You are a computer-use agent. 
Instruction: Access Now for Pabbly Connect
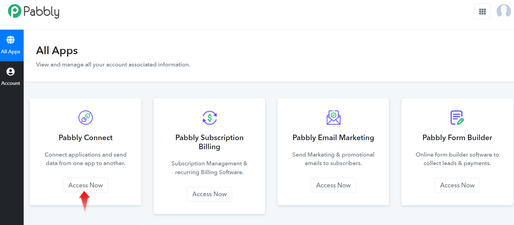[86, 185]
